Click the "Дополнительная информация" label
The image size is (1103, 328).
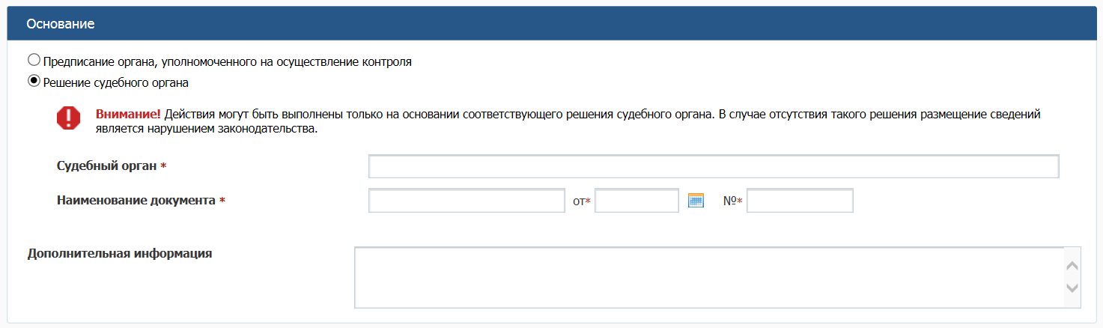pyautogui.click(x=120, y=253)
